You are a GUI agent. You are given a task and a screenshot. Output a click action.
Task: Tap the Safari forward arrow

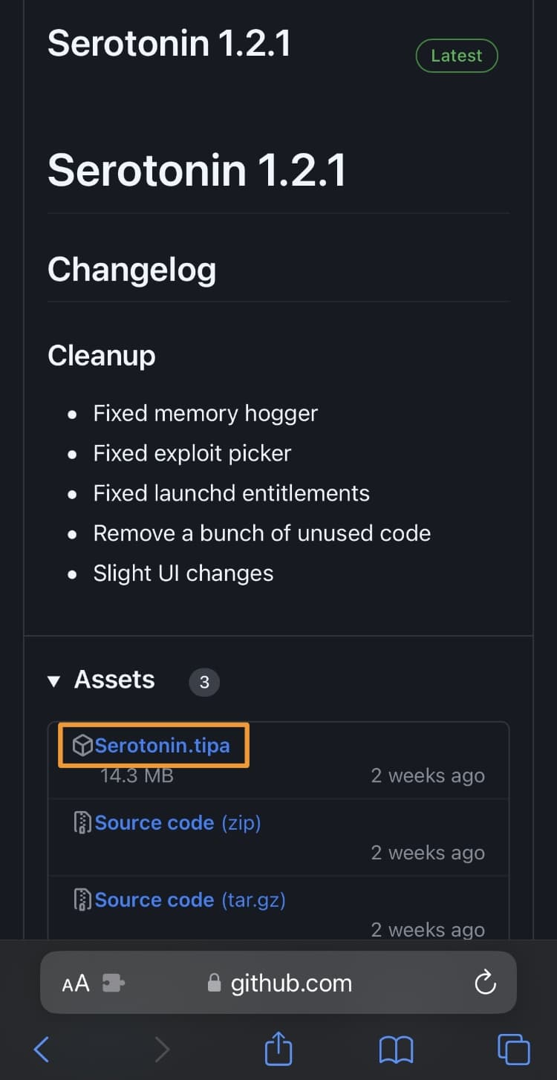click(x=161, y=1049)
